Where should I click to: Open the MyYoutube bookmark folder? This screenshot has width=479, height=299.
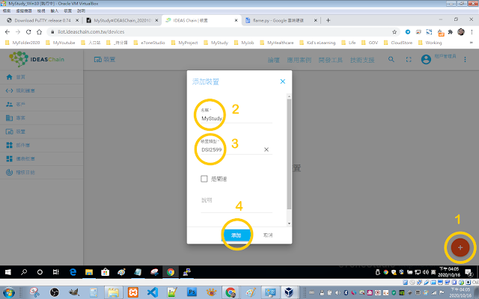(x=61, y=43)
